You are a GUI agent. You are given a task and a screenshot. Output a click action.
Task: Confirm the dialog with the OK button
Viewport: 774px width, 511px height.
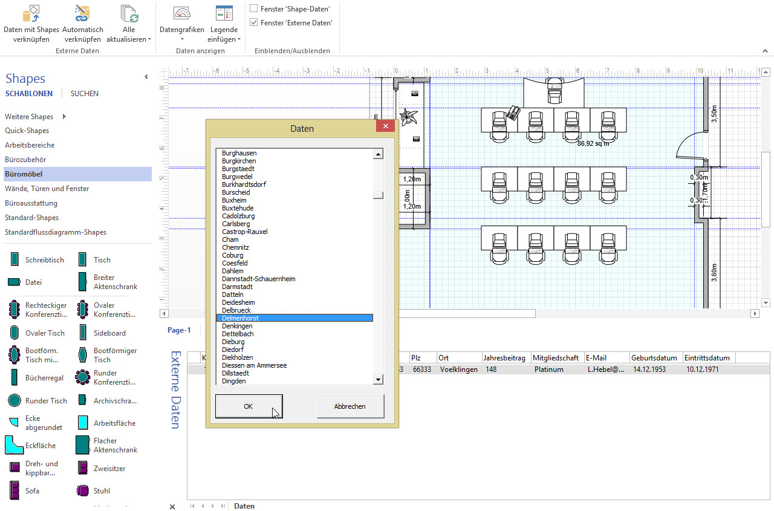point(249,406)
